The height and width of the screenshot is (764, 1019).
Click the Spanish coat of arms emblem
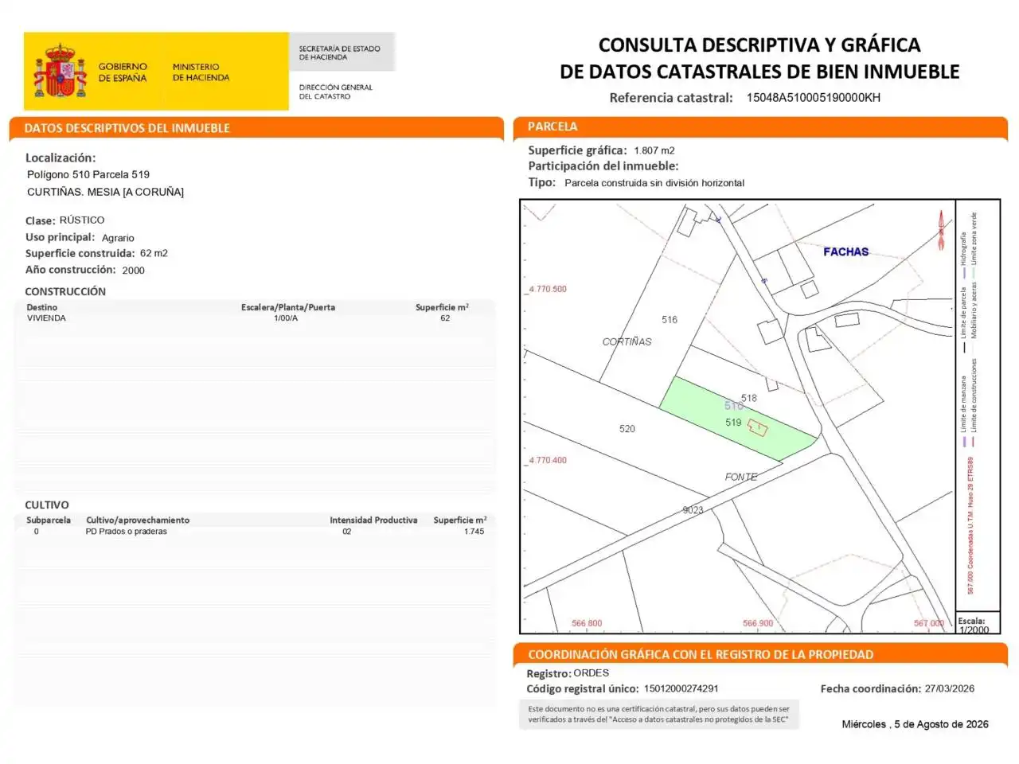[x=59, y=71]
